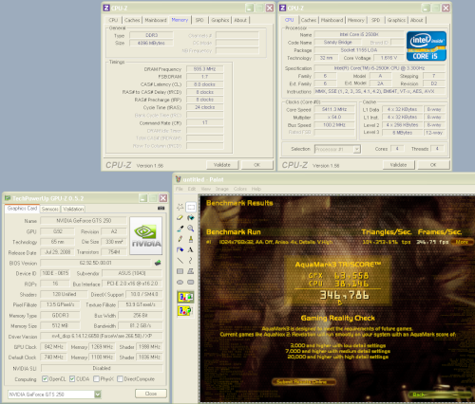Click the Back button in AquaMark3 results

coord(440,395)
